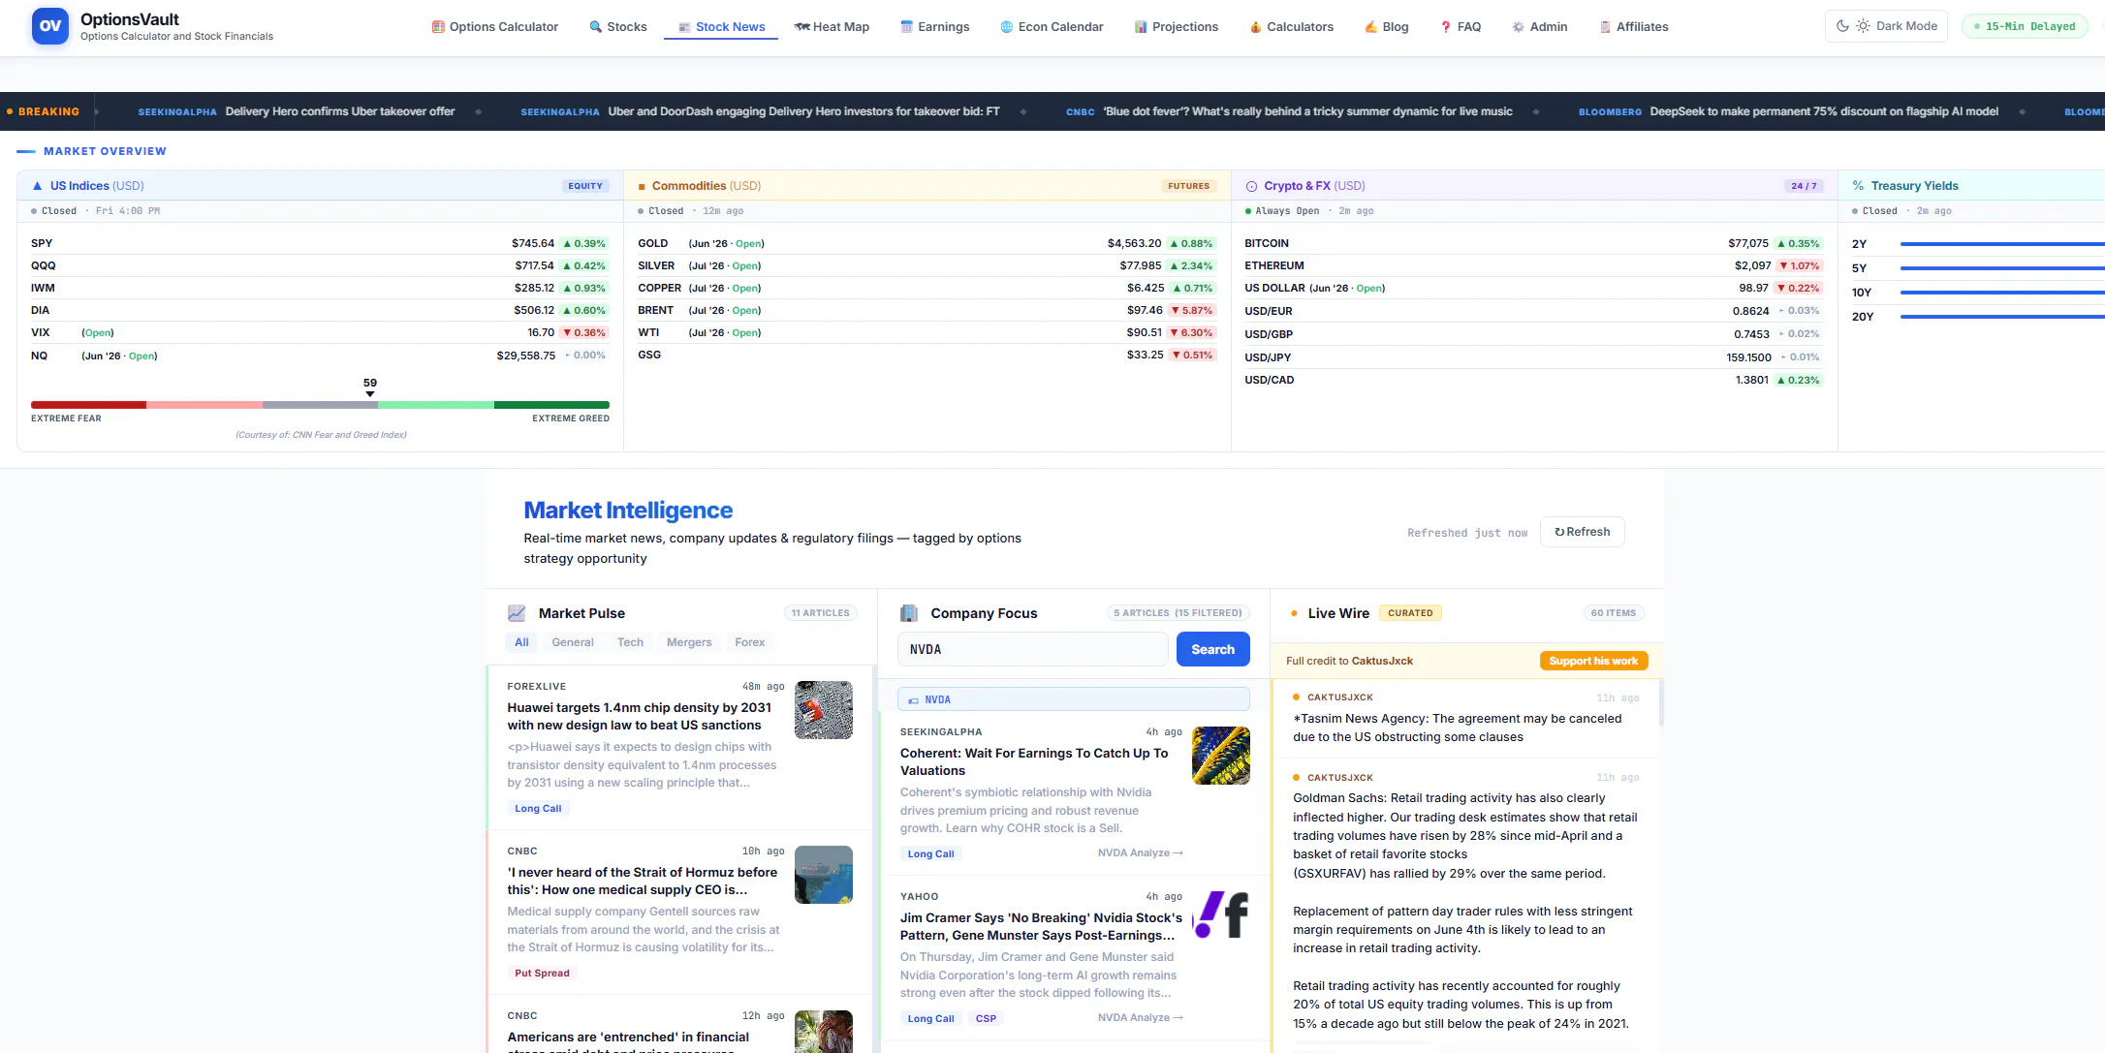Go to the Earnings page
Image resolution: width=2105 pixels, height=1053 pixels.
pyautogui.click(x=935, y=27)
